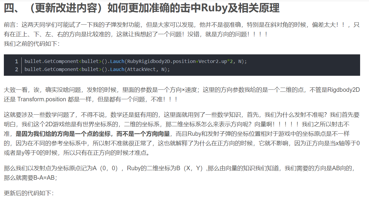Click 'RubyRigidbody2D.position' in the first code line
This screenshot has height=202, width=369.
coord(161,61)
